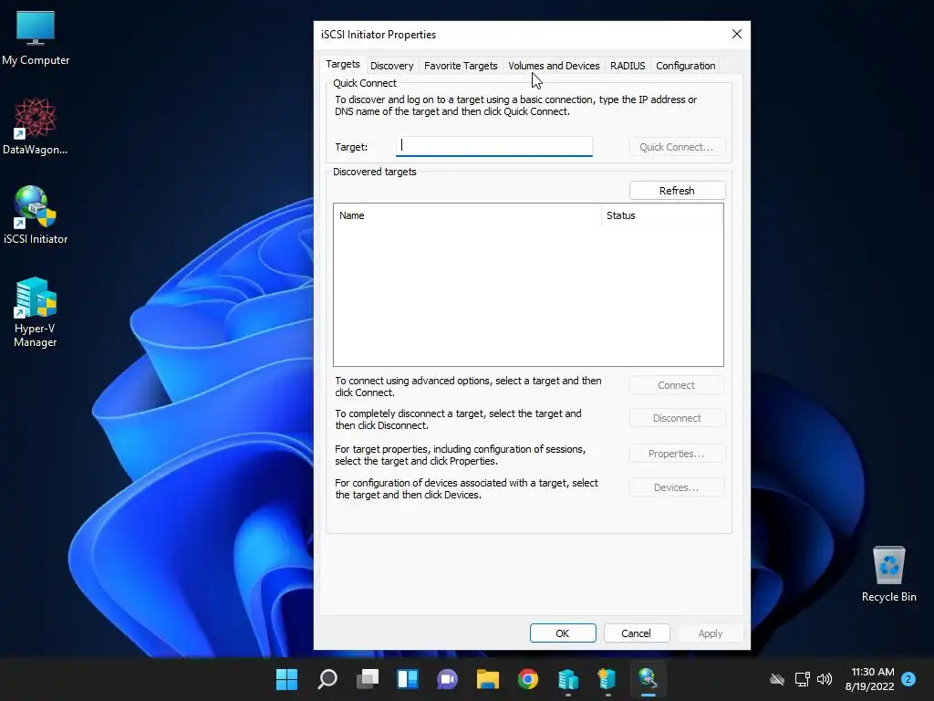Sort targets by Name column
The image size is (934, 701).
tap(468, 215)
